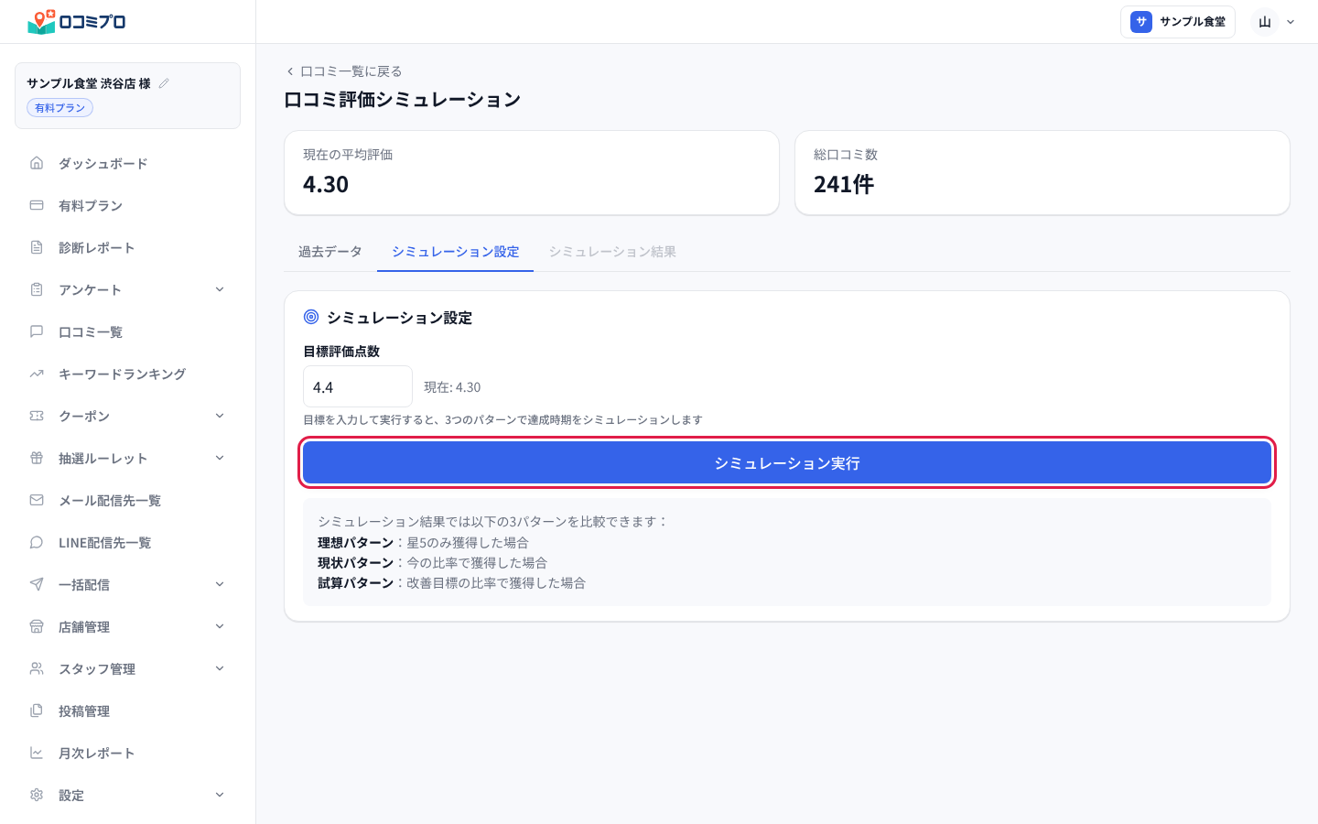Click the アンケート clipboard icon
Screen dimensions: 1318x824
click(37, 289)
